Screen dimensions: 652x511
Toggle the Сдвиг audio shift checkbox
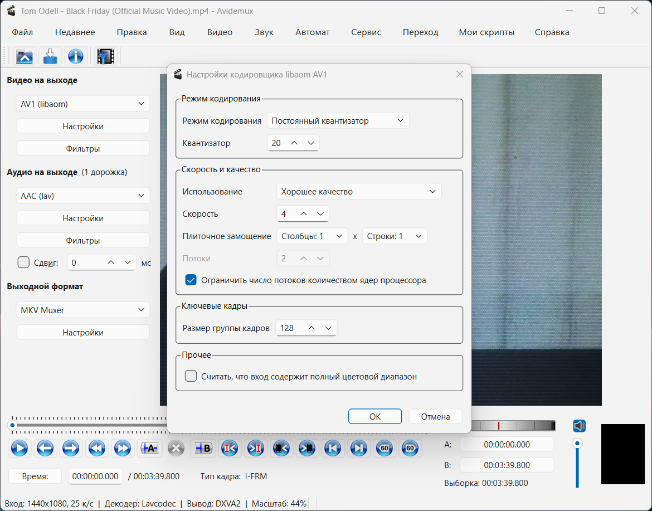tap(24, 262)
